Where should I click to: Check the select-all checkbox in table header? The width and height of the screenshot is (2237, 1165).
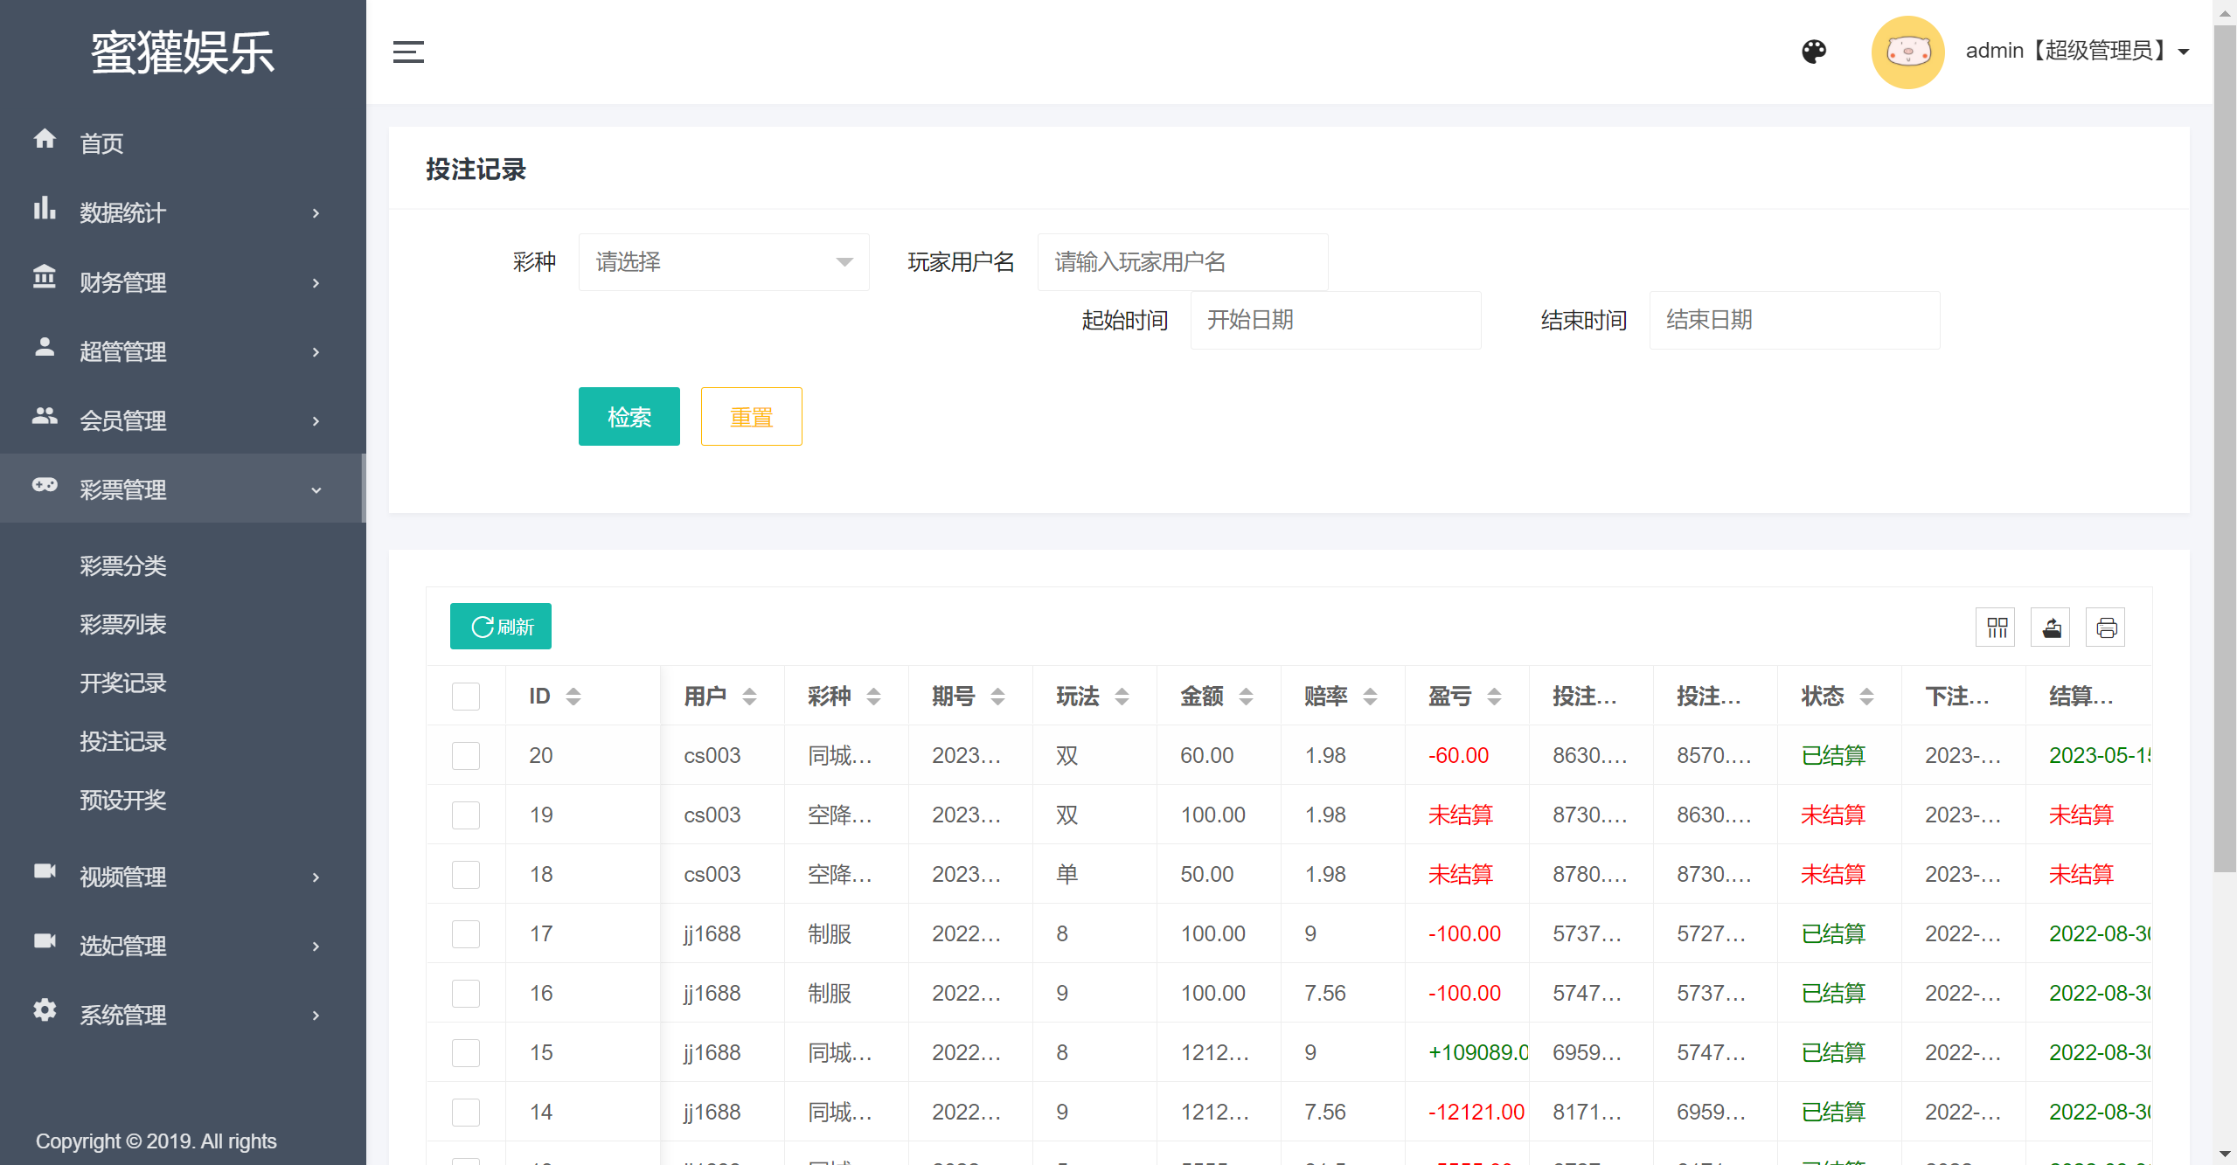(466, 696)
